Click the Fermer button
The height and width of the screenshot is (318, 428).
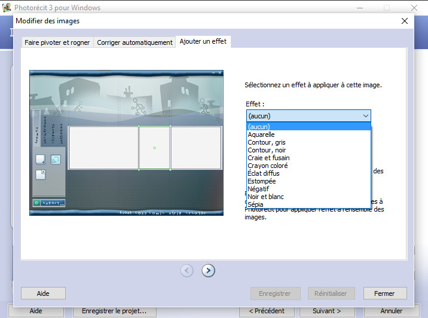click(x=385, y=293)
